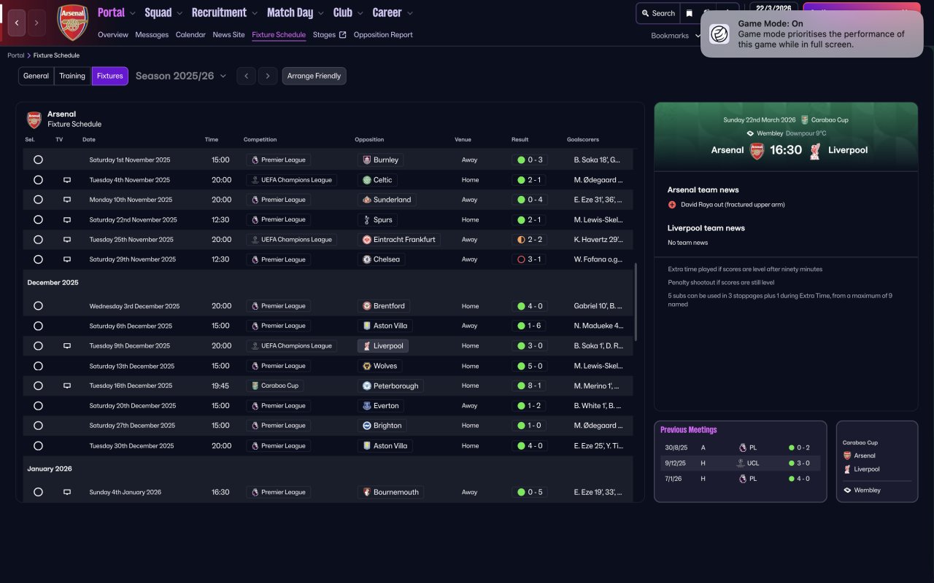Open the 30/8/25 previous meeting row
Image resolution: width=934 pixels, height=583 pixels.
pyautogui.click(x=740, y=448)
